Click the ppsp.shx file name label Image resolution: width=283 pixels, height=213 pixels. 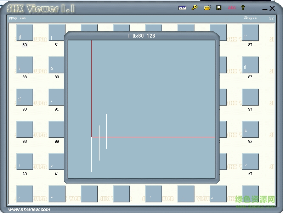(17, 18)
